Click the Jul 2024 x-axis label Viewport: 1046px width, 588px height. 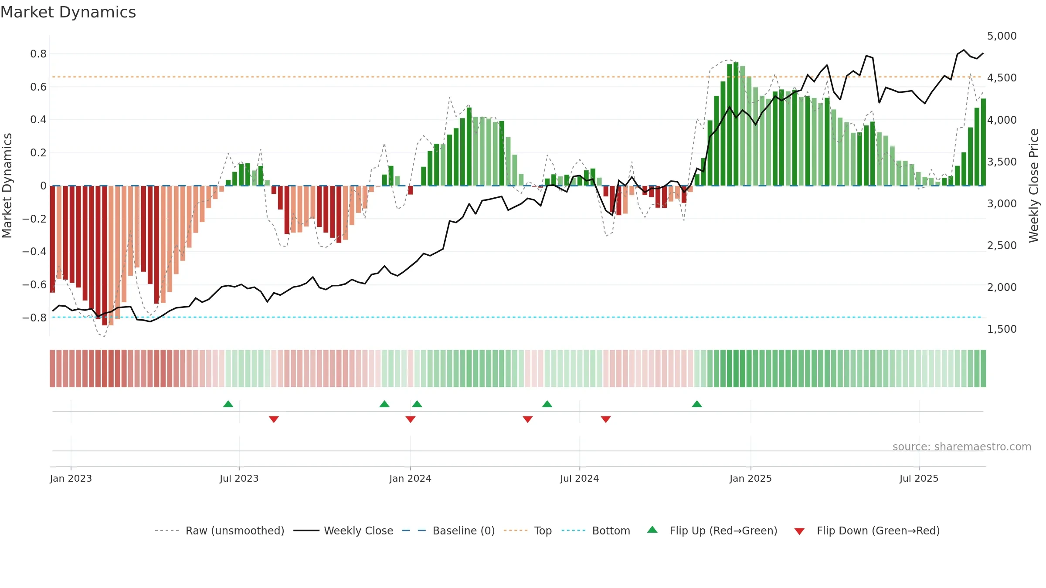pos(580,478)
